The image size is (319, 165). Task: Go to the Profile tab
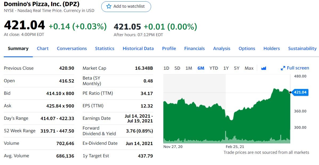(169, 48)
